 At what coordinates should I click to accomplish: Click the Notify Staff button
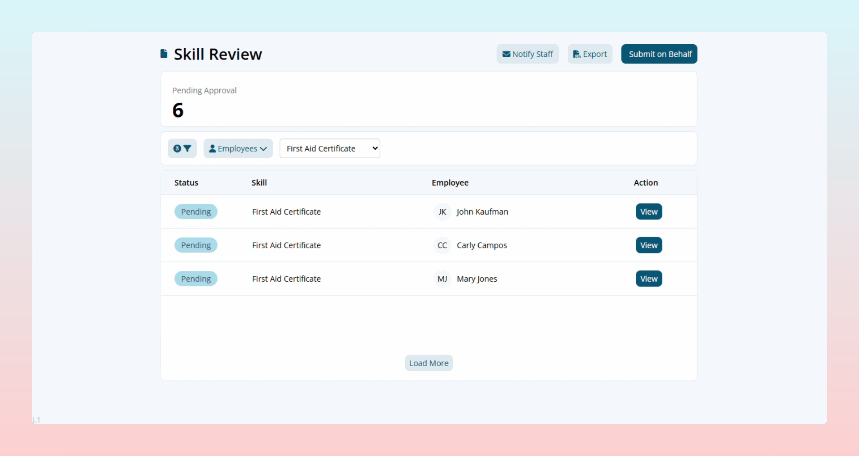point(527,54)
